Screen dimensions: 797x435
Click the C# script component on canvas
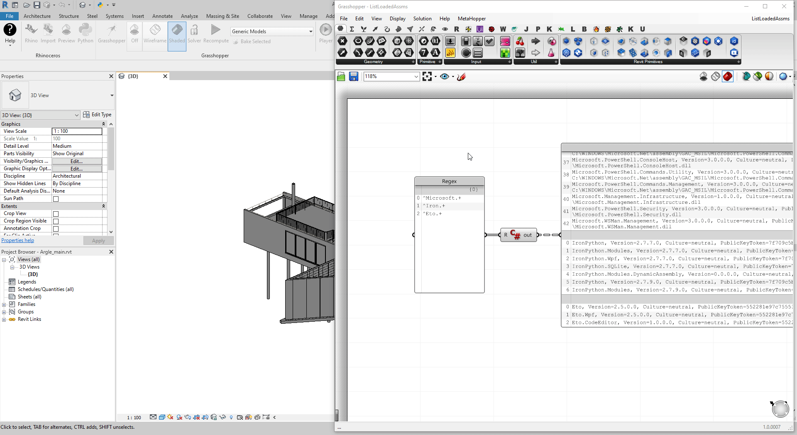(x=516, y=235)
